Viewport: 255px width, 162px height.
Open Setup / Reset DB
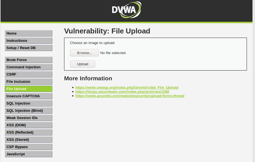[29, 48]
